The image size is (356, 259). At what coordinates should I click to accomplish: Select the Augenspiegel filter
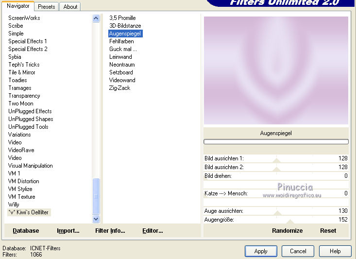[125, 34]
